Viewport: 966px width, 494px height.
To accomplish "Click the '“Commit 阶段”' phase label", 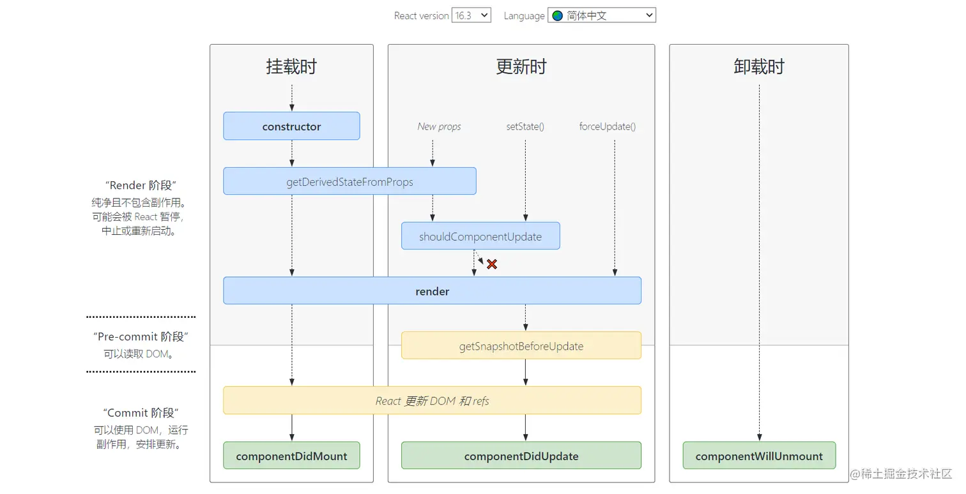I will pyautogui.click(x=141, y=413).
